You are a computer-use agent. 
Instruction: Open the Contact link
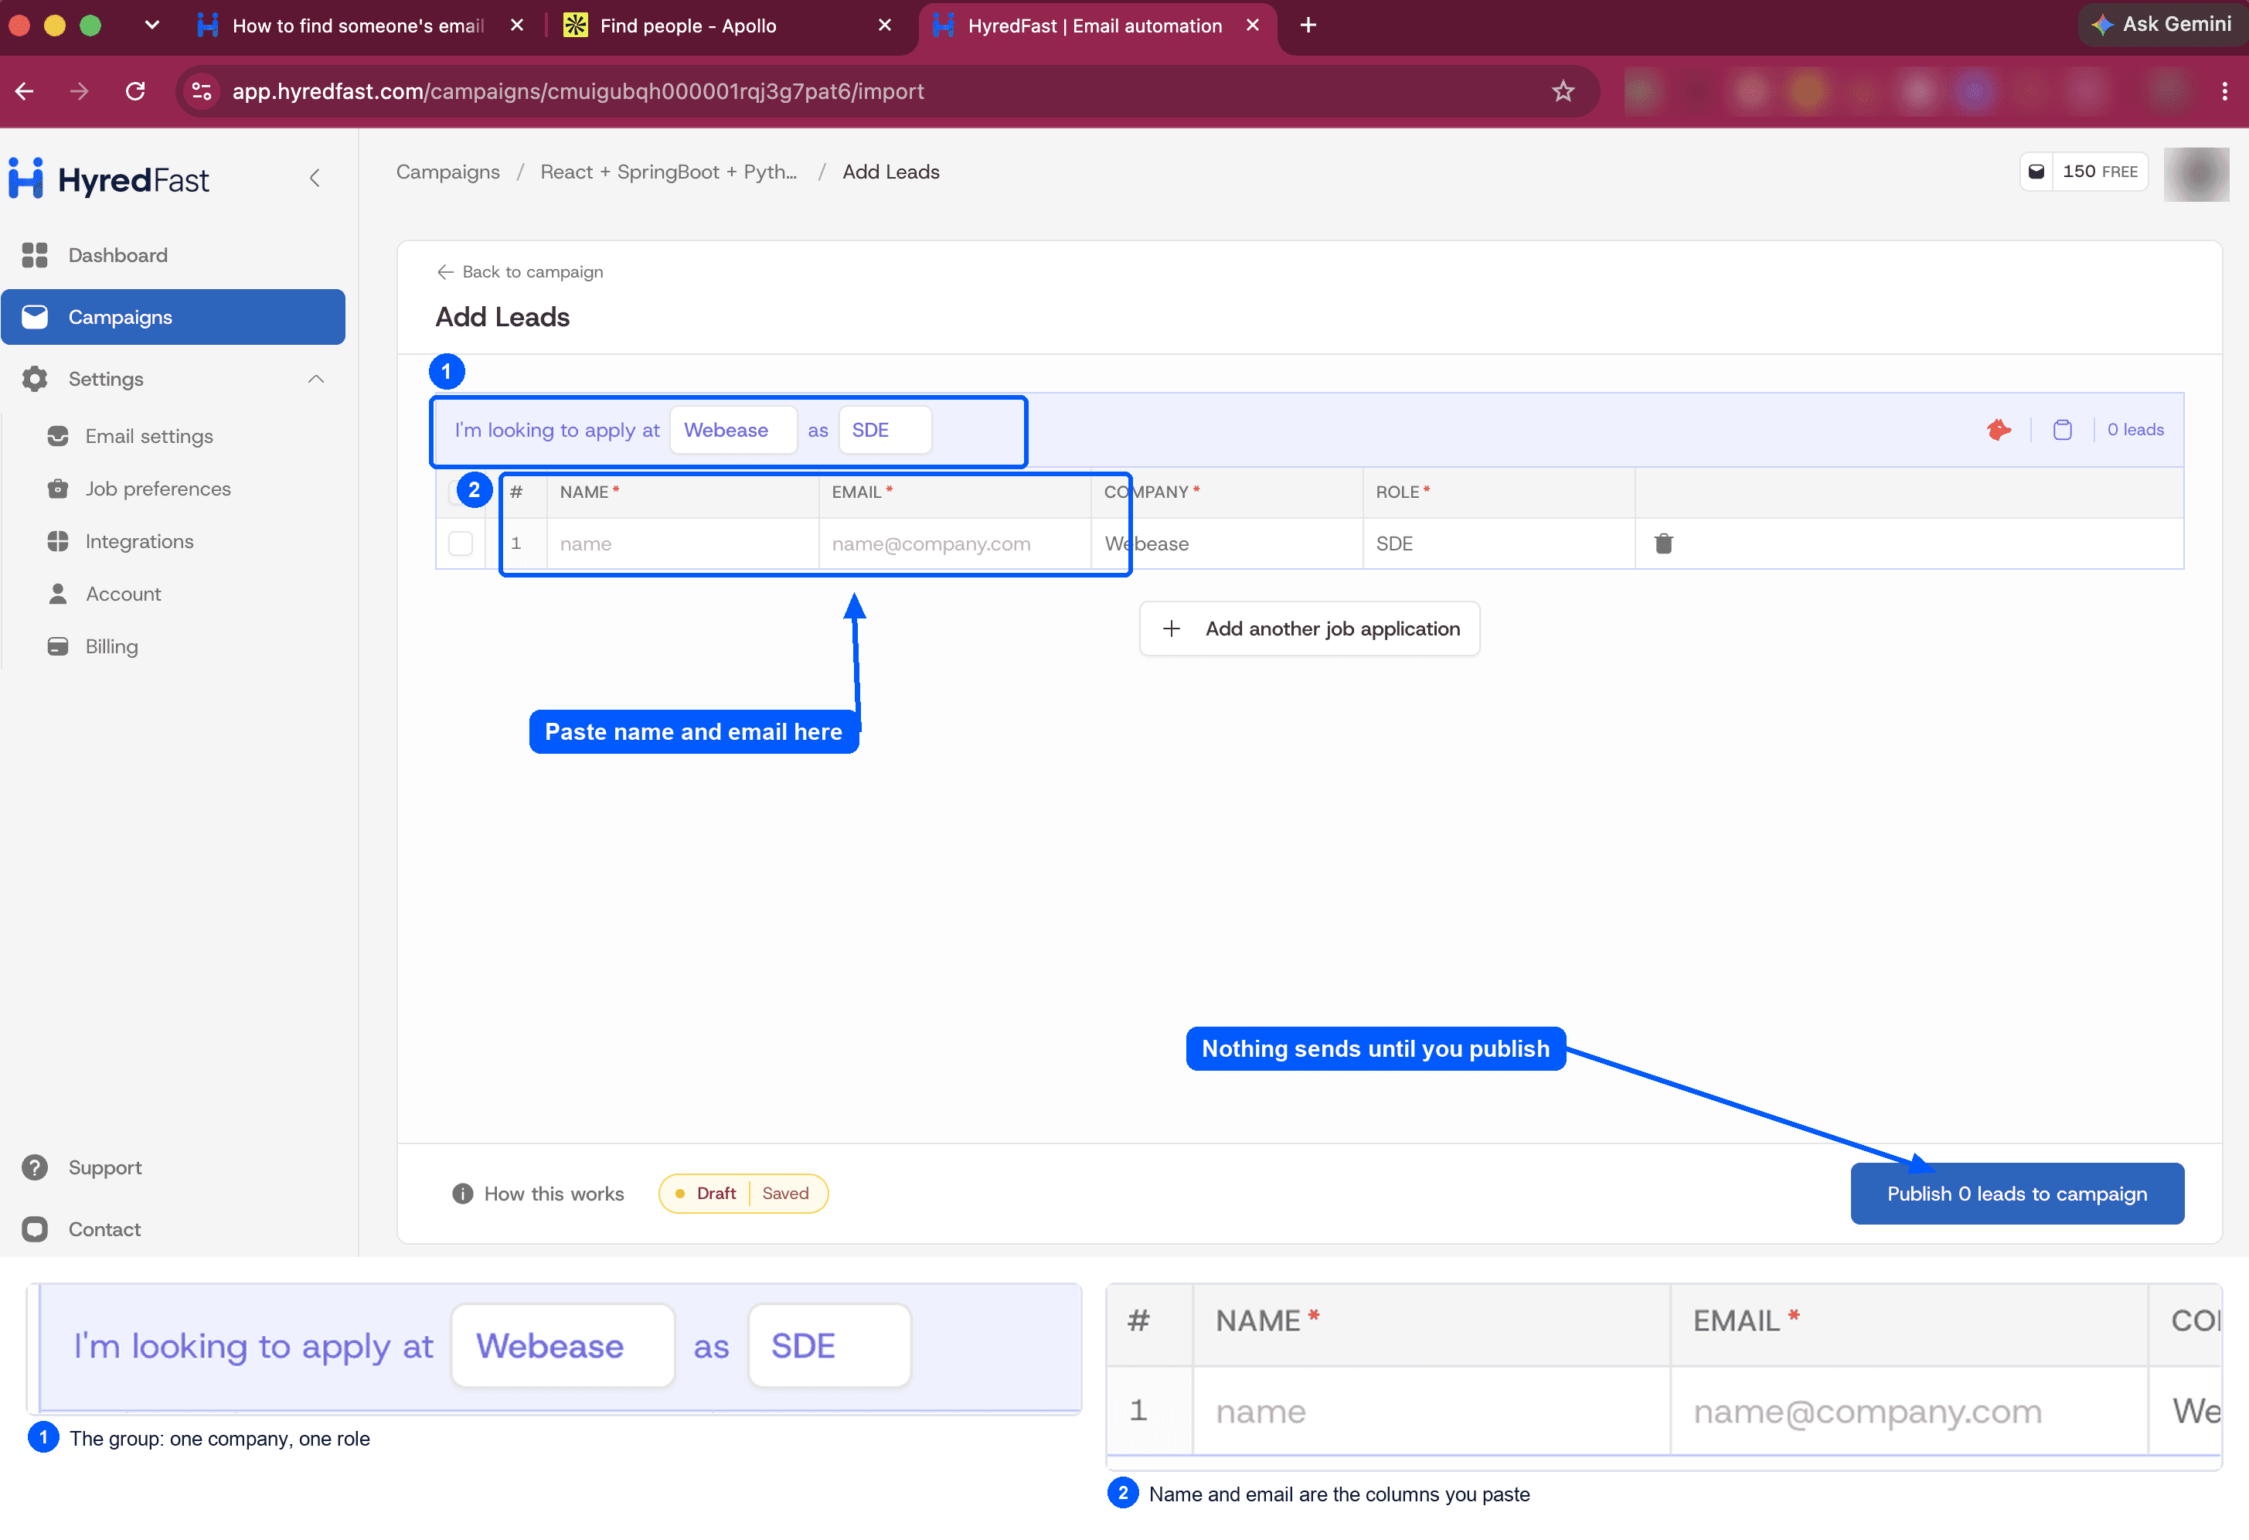tap(104, 1229)
